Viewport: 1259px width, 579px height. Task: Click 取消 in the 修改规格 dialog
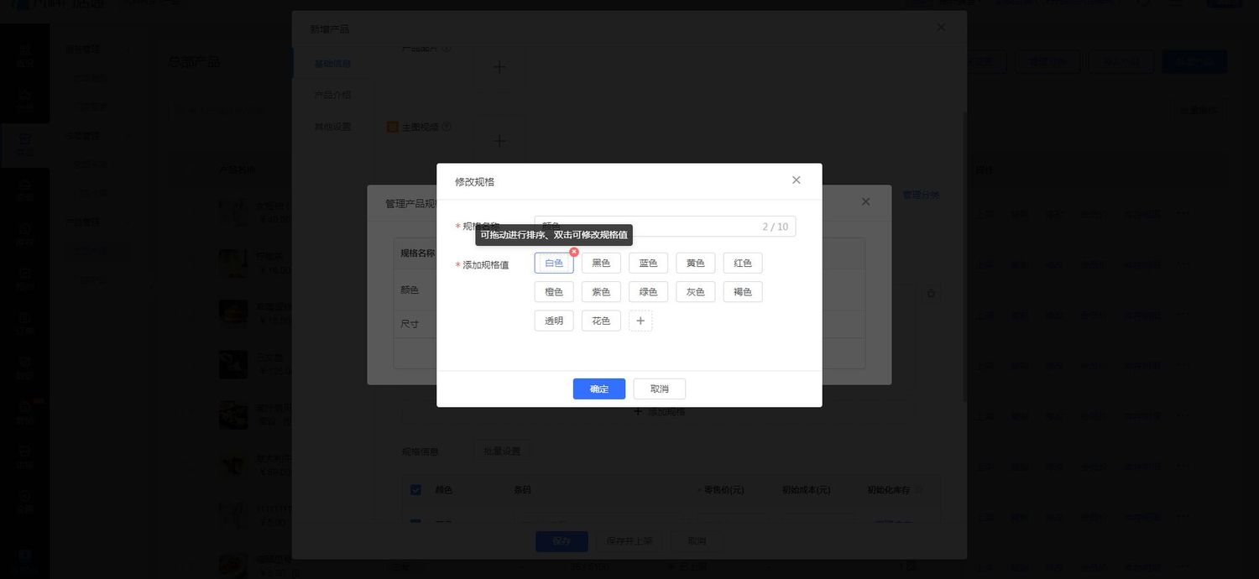pyautogui.click(x=660, y=389)
